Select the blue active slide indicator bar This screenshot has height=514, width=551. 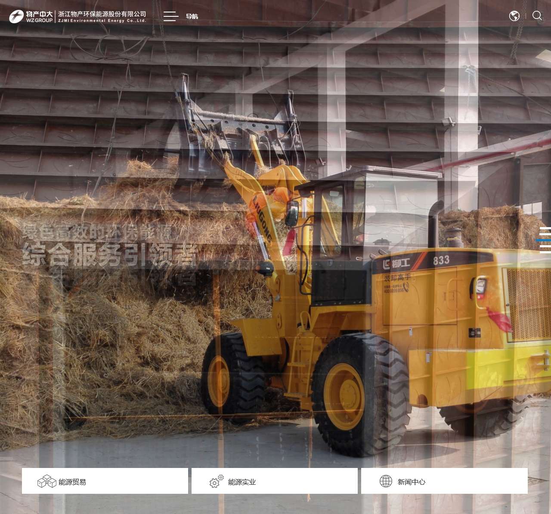point(543,240)
